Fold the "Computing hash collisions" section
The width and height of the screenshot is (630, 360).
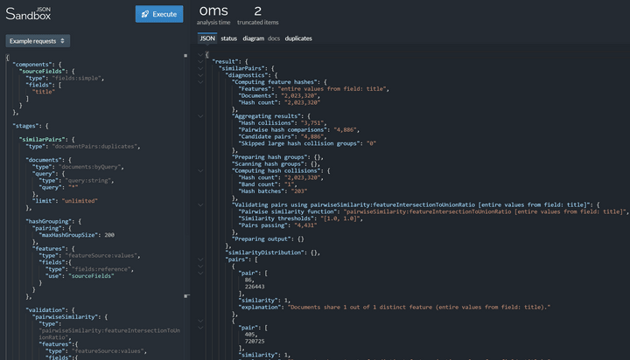(x=200, y=170)
